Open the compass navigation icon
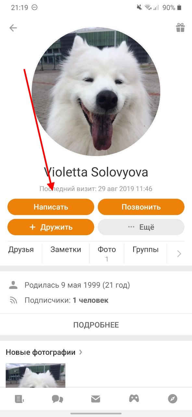The height and width of the screenshot is (417, 192). (173, 399)
